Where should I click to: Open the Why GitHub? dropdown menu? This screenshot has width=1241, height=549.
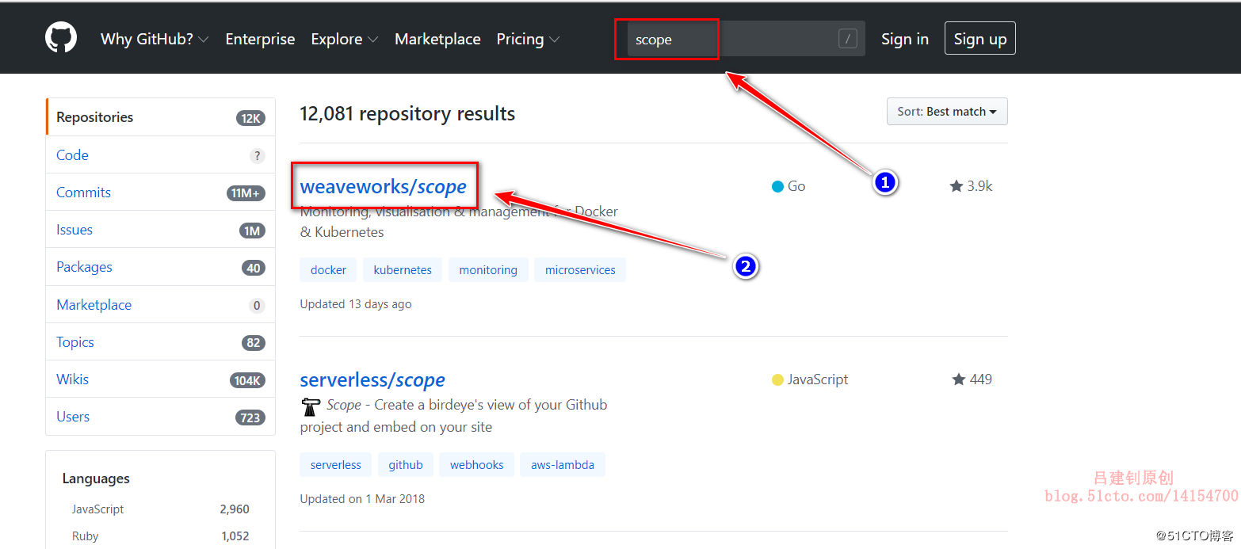155,39
